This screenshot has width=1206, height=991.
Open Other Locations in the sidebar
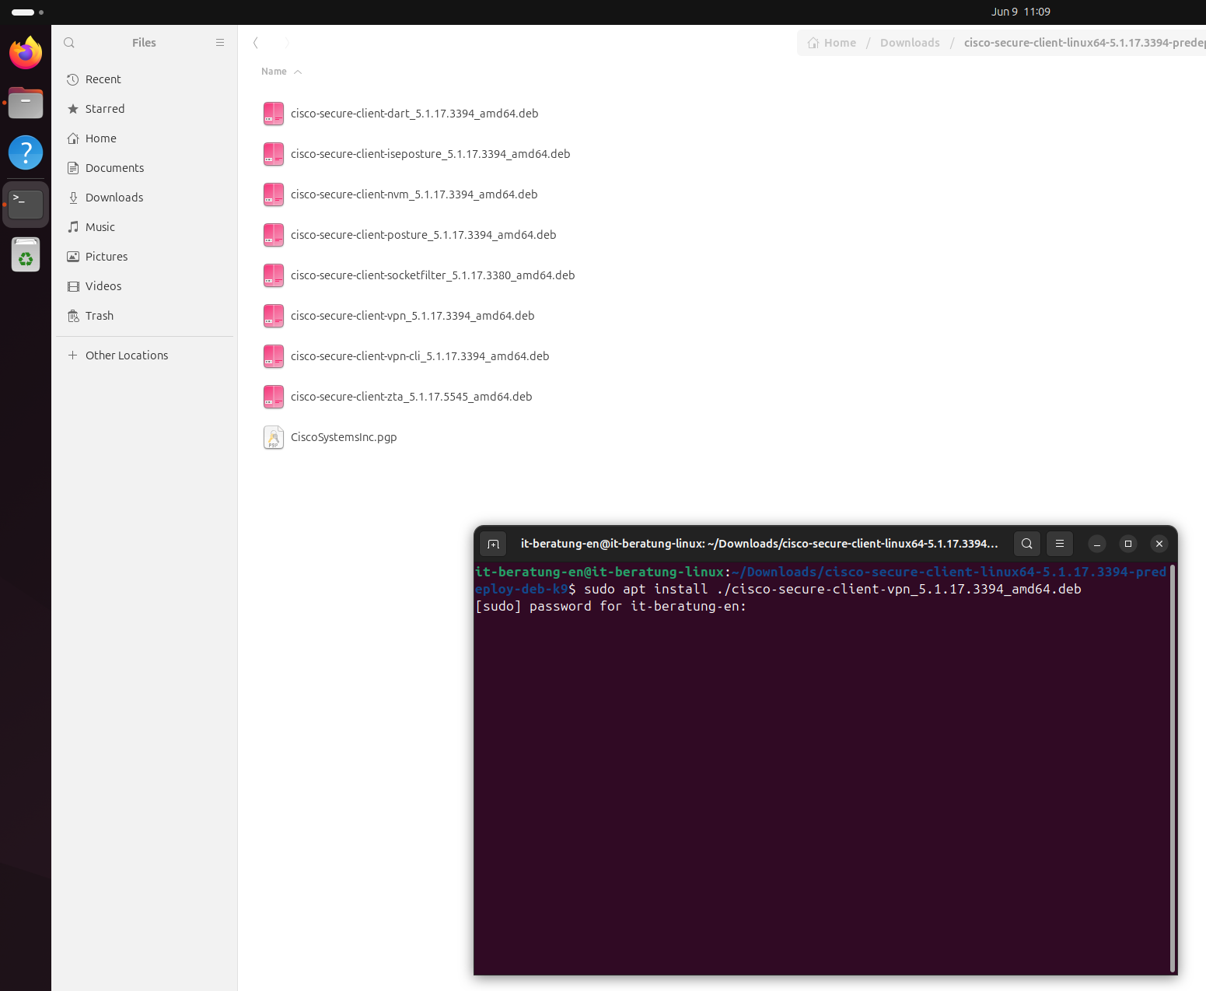coord(145,355)
